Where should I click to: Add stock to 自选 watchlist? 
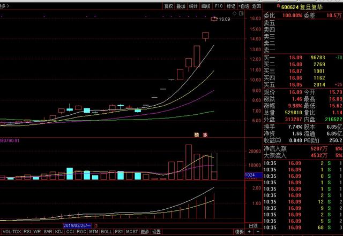(244, 6)
